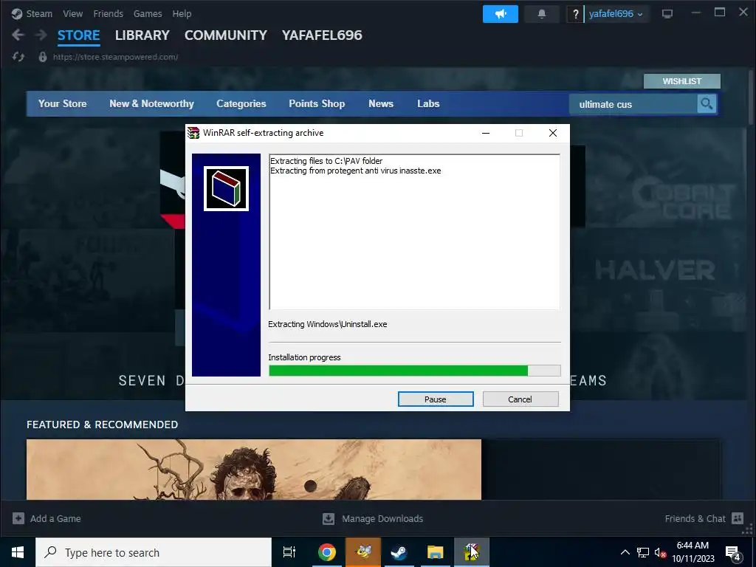756x567 pixels.
Task: Click the Add a Game plus icon
Action: 18,518
